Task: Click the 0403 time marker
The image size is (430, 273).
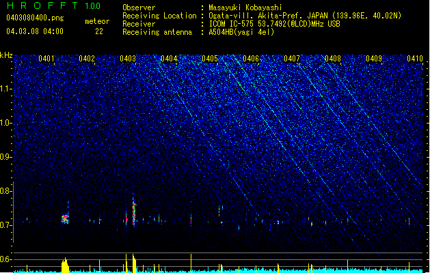Action: (128, 59)
